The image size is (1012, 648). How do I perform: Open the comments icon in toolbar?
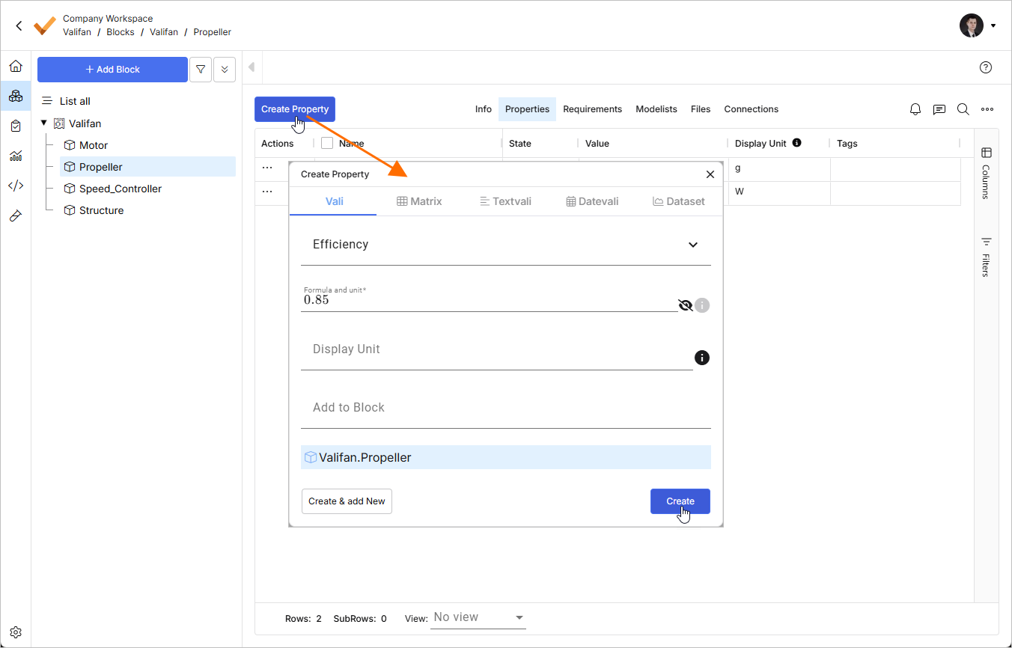coord(939,109)
